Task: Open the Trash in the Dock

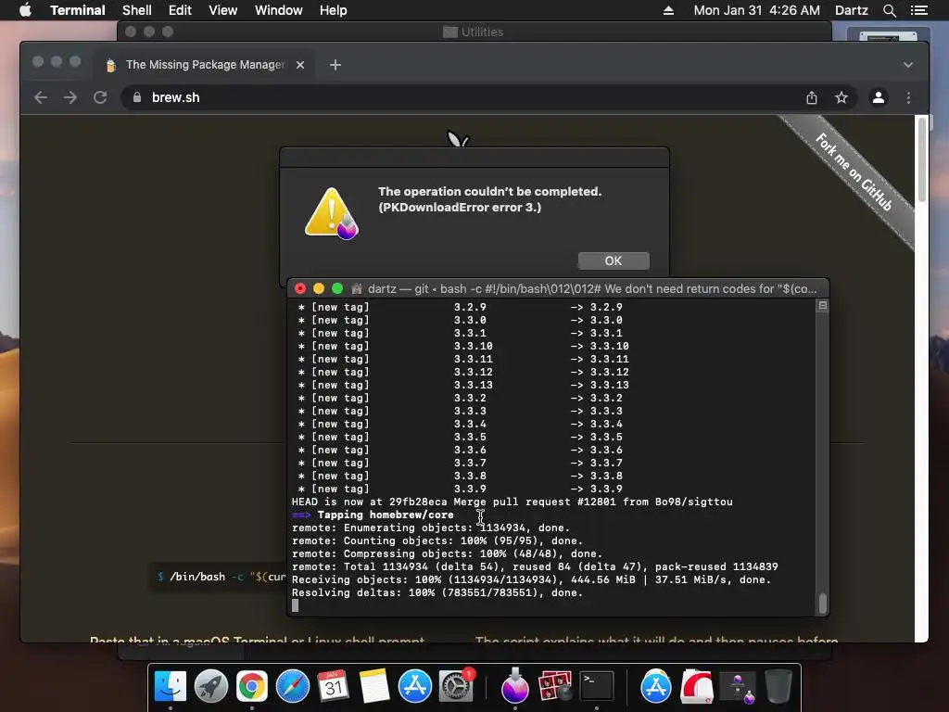Action: (778, 685)
